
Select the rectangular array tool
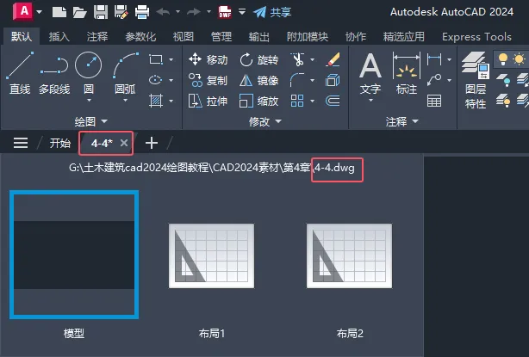tap(297, 101)
